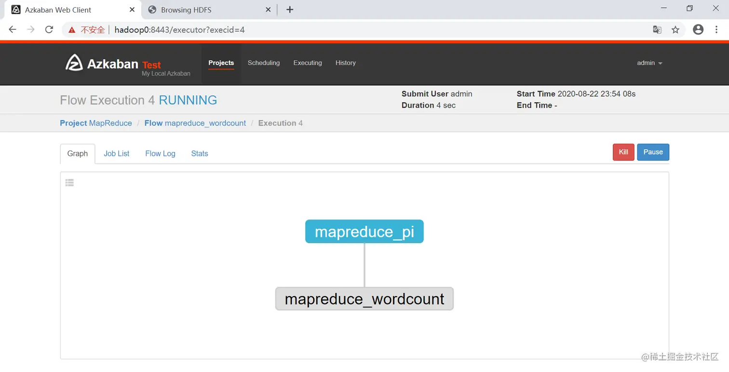729x372 pixels.
Task: Select the mapreduce_wordcount graph node
Action: click(364, 299)
